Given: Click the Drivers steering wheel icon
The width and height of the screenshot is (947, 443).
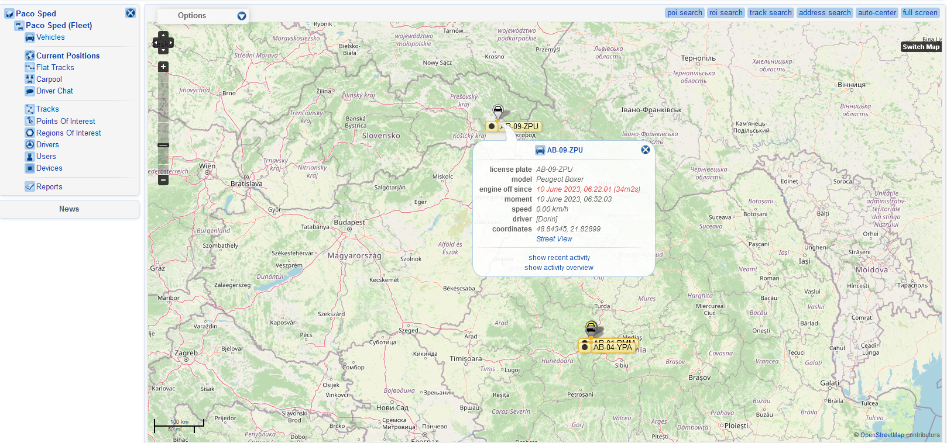Looking at the screenshot, I should 30,145.
